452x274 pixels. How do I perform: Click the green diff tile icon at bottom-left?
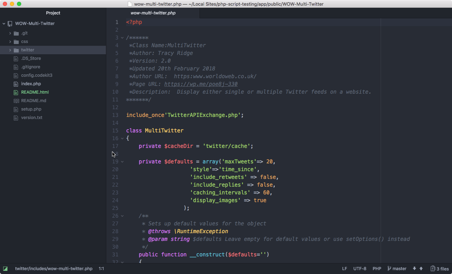click(x=5, y=268)
